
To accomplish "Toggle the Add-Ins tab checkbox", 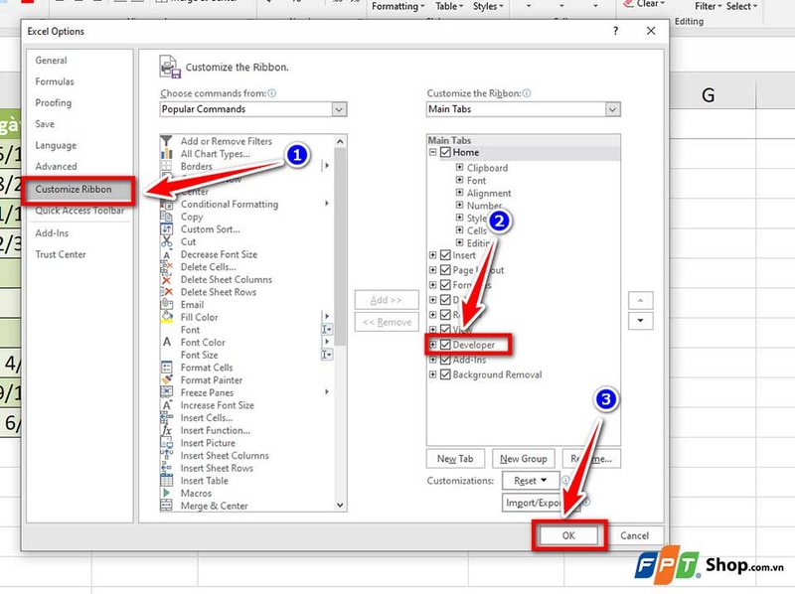I will pos(445,360).
